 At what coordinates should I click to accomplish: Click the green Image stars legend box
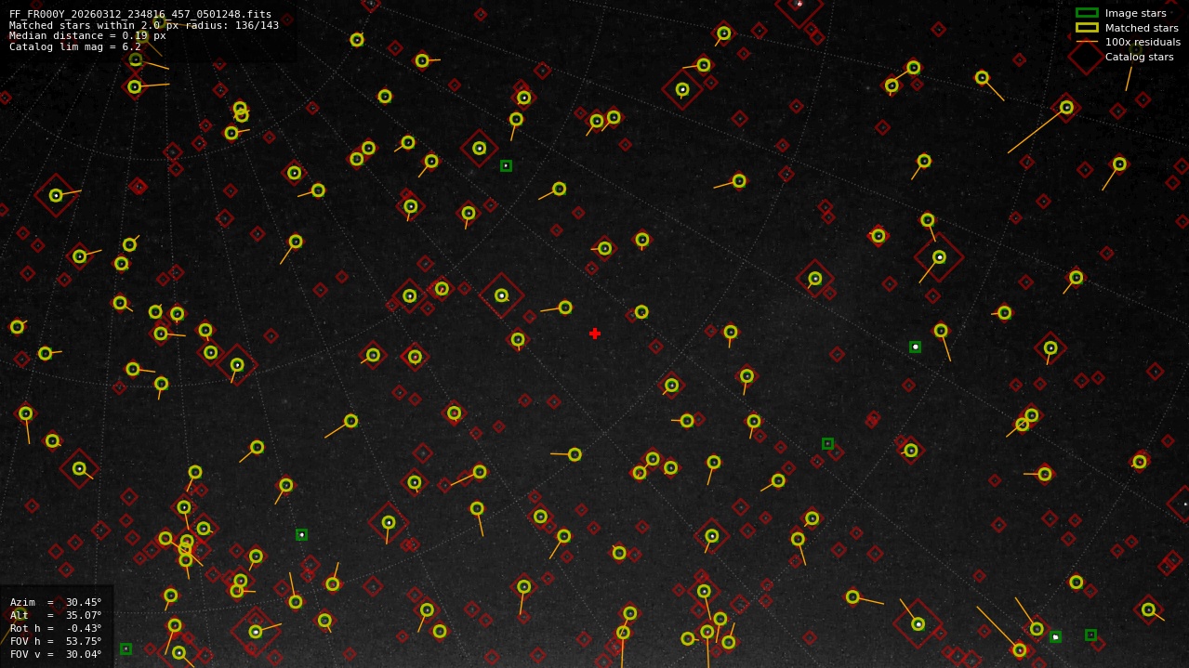(x=1087, y=13)
